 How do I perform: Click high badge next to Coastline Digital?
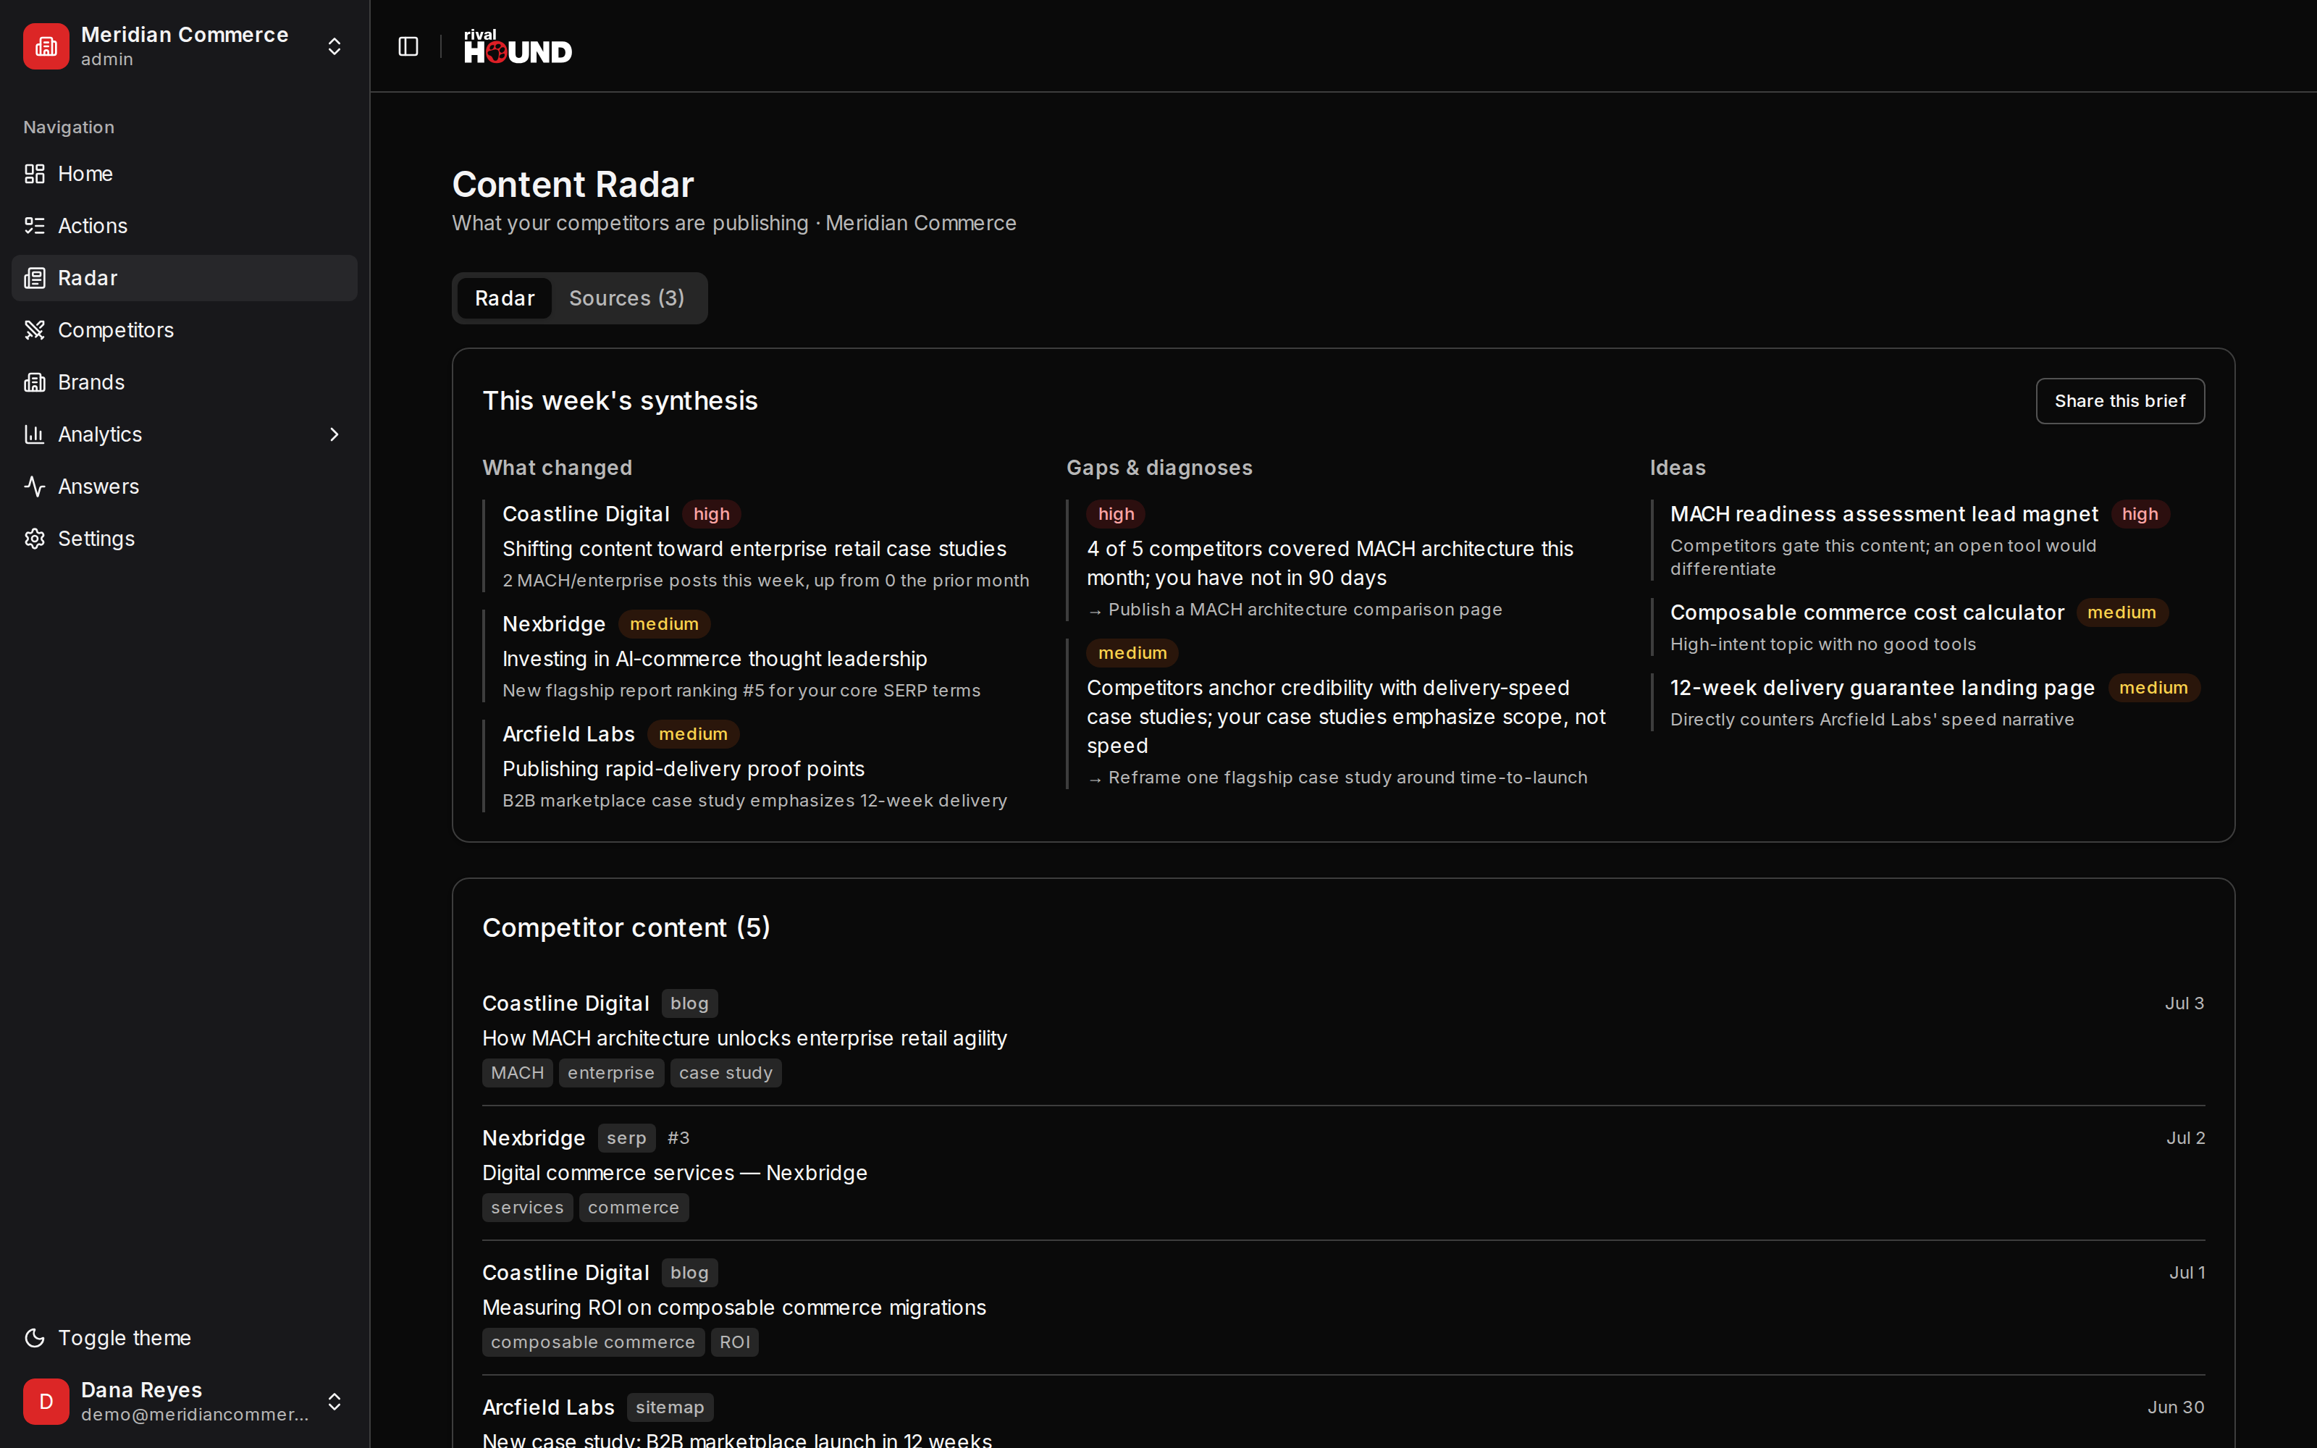pyautogui.click(x=711, y=514)
